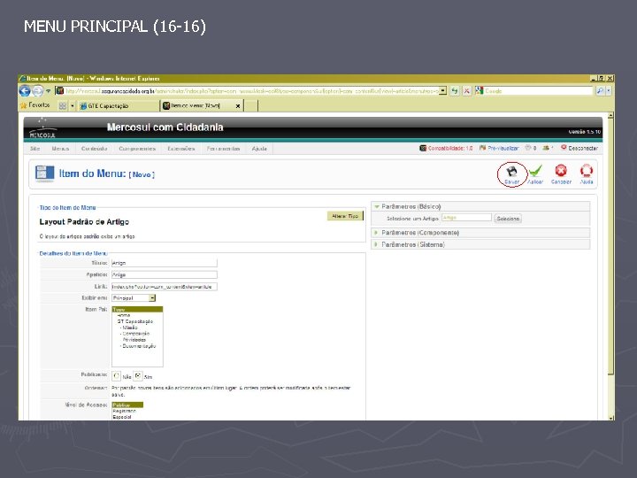Image resolution: width=637 pixels, height=478 pixels.
Task: Click the Salvar (save) disk icon
Action: 512,172
